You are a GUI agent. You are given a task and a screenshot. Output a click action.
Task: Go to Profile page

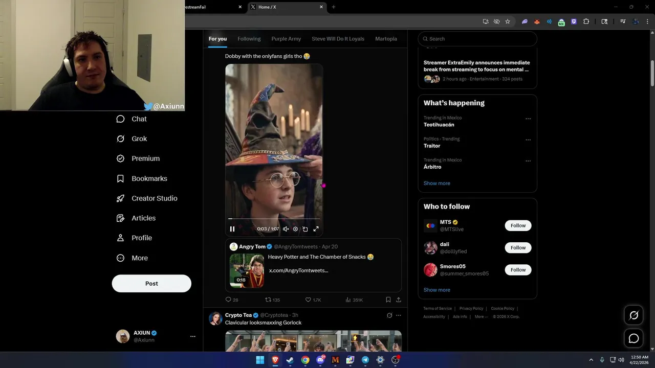point(134,238)
